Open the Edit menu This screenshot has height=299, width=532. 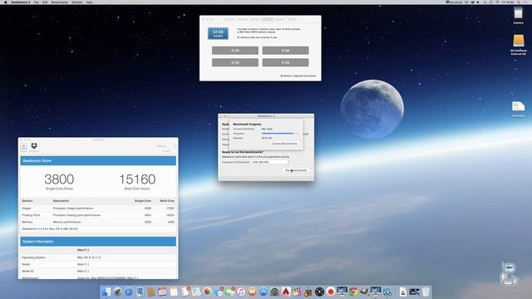coord(45,2)
